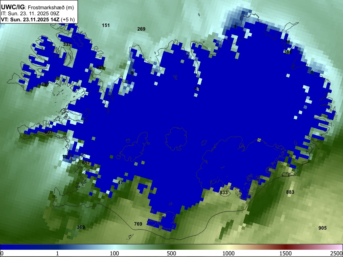Click the 497 value label
Viewport: 343px width, 257px height.
[45, 85]
